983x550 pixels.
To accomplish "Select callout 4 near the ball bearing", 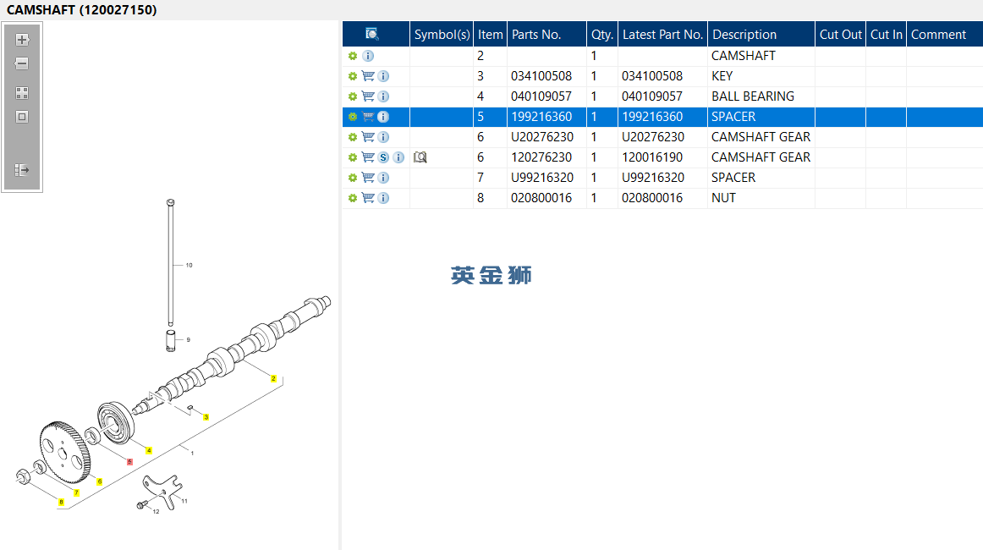I will click(149, 450).
